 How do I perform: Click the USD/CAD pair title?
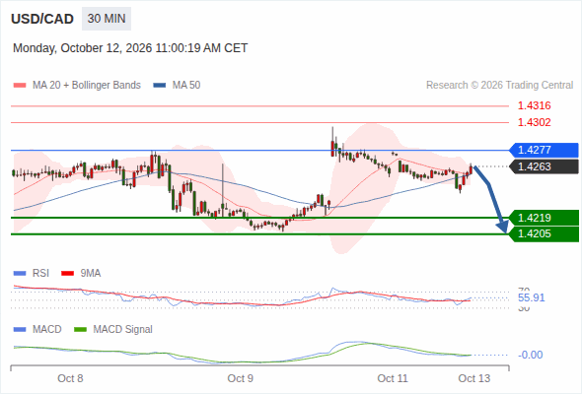point(42,19)
